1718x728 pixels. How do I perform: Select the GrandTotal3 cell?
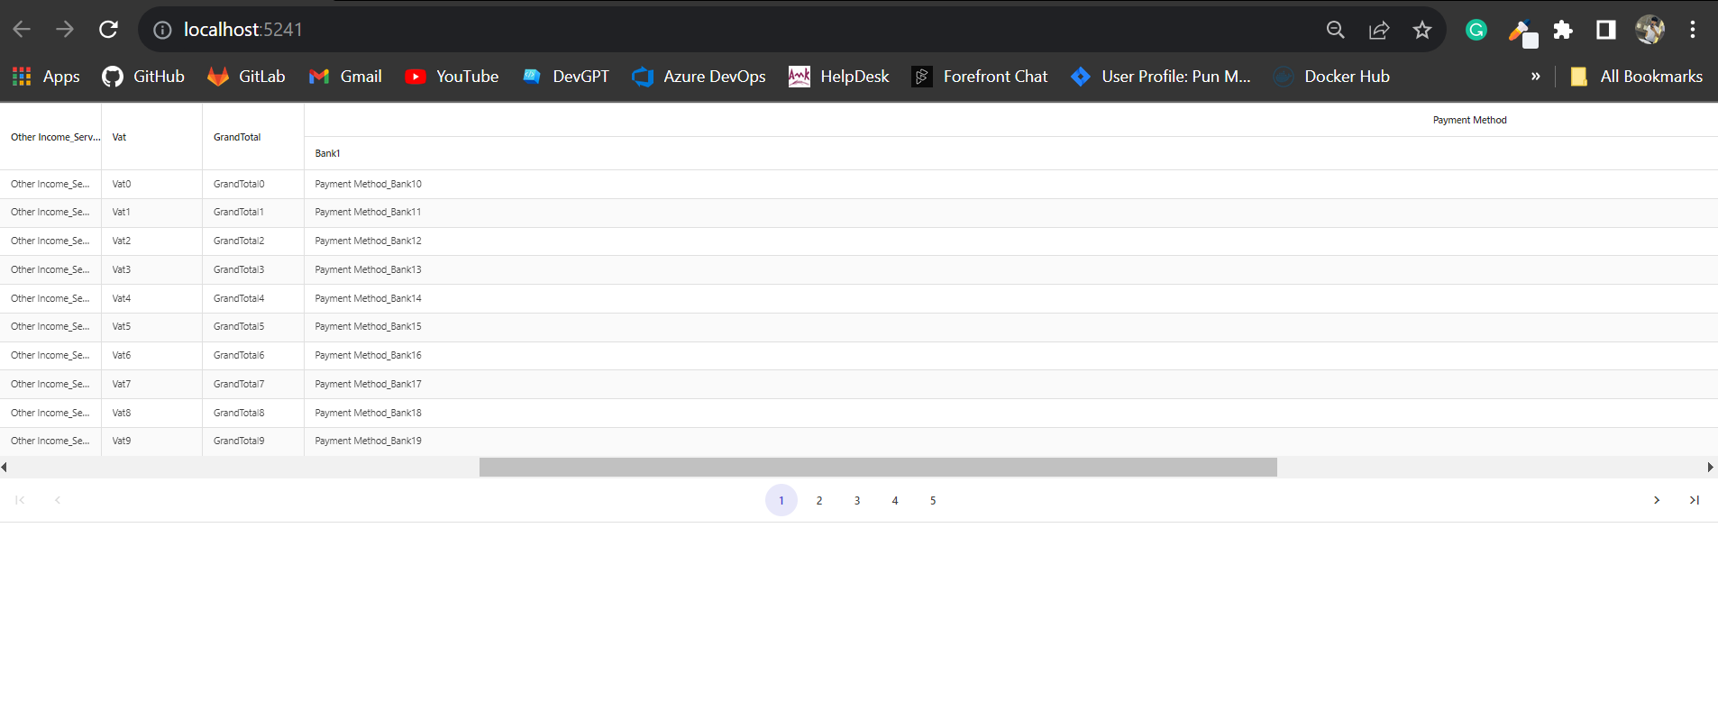click(x=253, y=269)
